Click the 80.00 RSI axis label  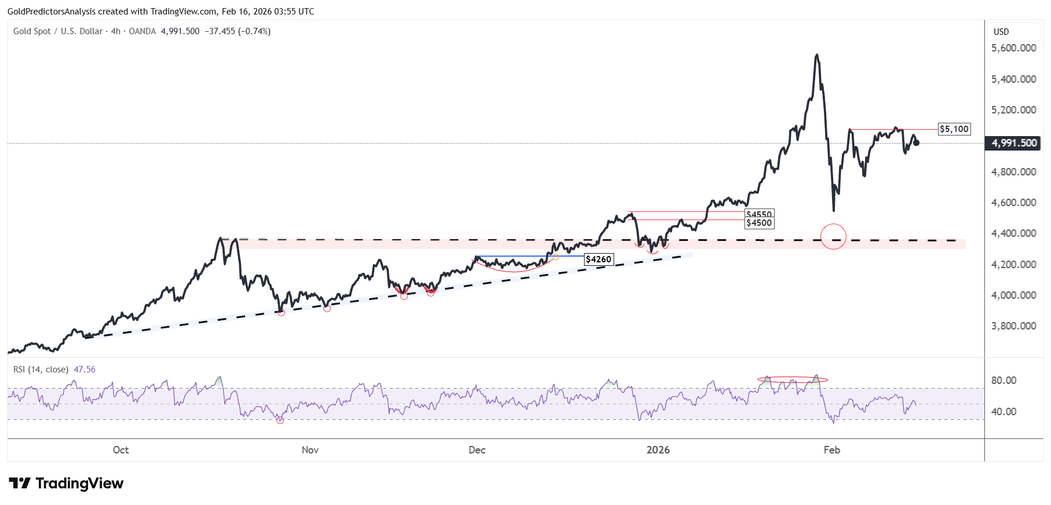pos(1003,380)
